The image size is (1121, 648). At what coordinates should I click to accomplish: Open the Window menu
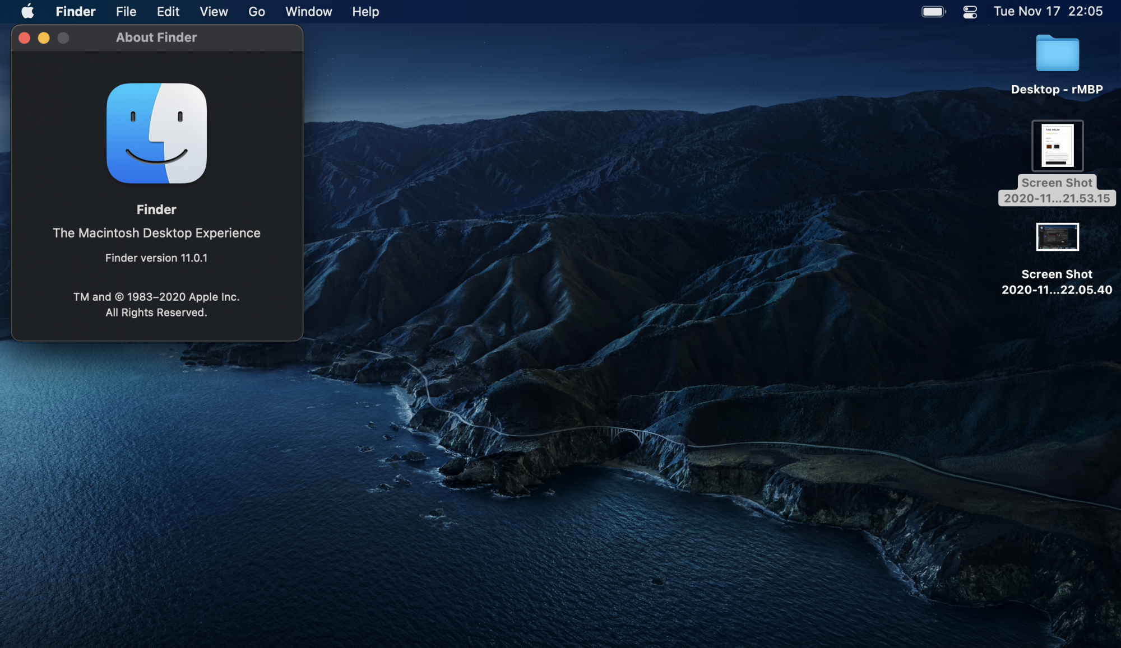click(x=309, y=11)
